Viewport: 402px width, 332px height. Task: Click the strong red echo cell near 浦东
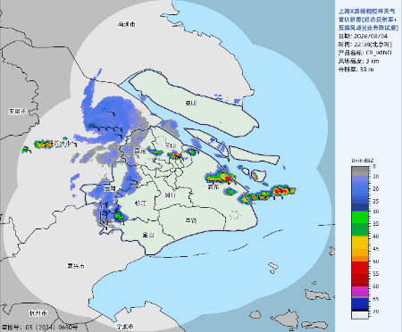pyautogui.click(x=227, y=178)
